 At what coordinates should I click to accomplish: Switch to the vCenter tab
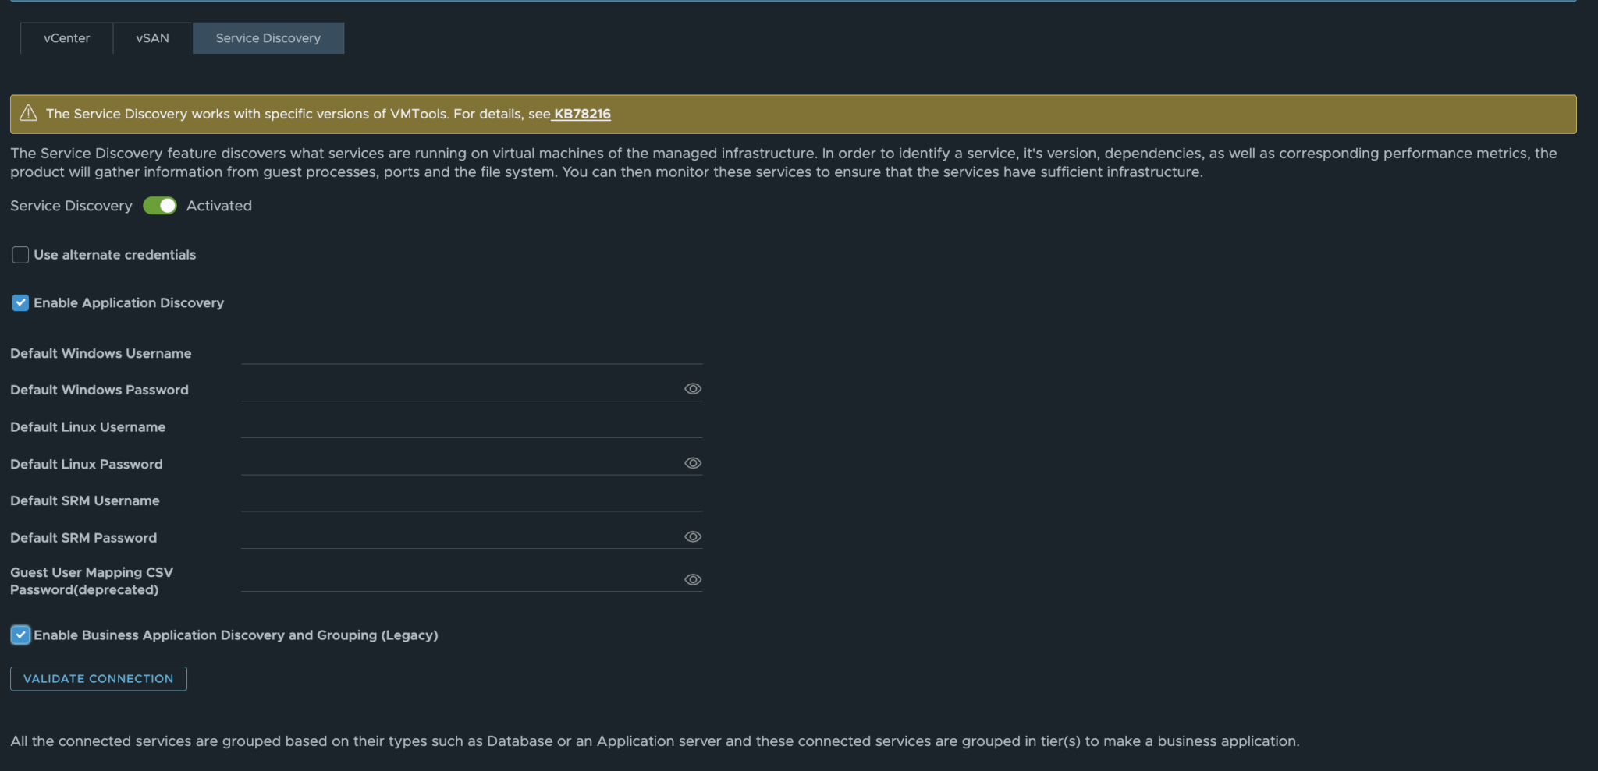66,37
